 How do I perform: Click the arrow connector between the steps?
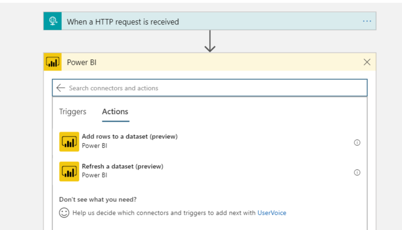click(x=210, y=41)
